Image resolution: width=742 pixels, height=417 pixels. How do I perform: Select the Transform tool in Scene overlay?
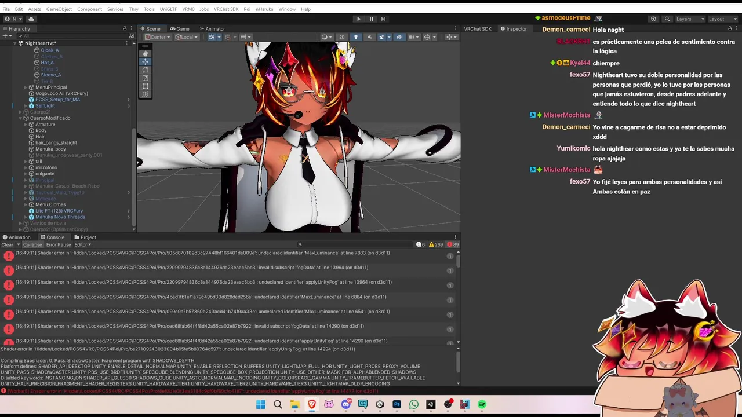[145, 94]
